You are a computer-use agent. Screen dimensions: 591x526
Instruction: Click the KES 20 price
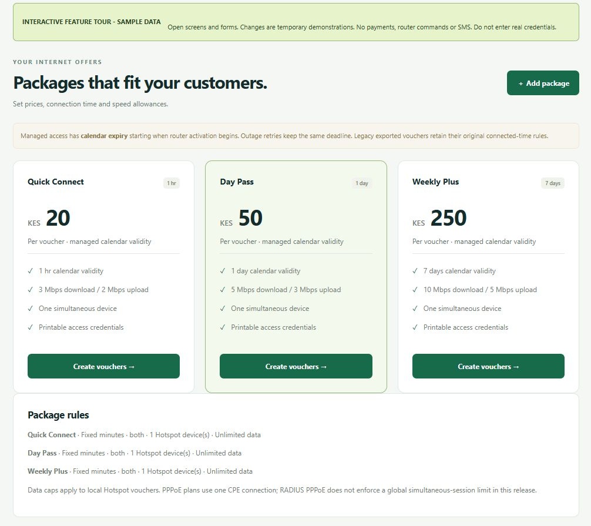pos(49,218)
